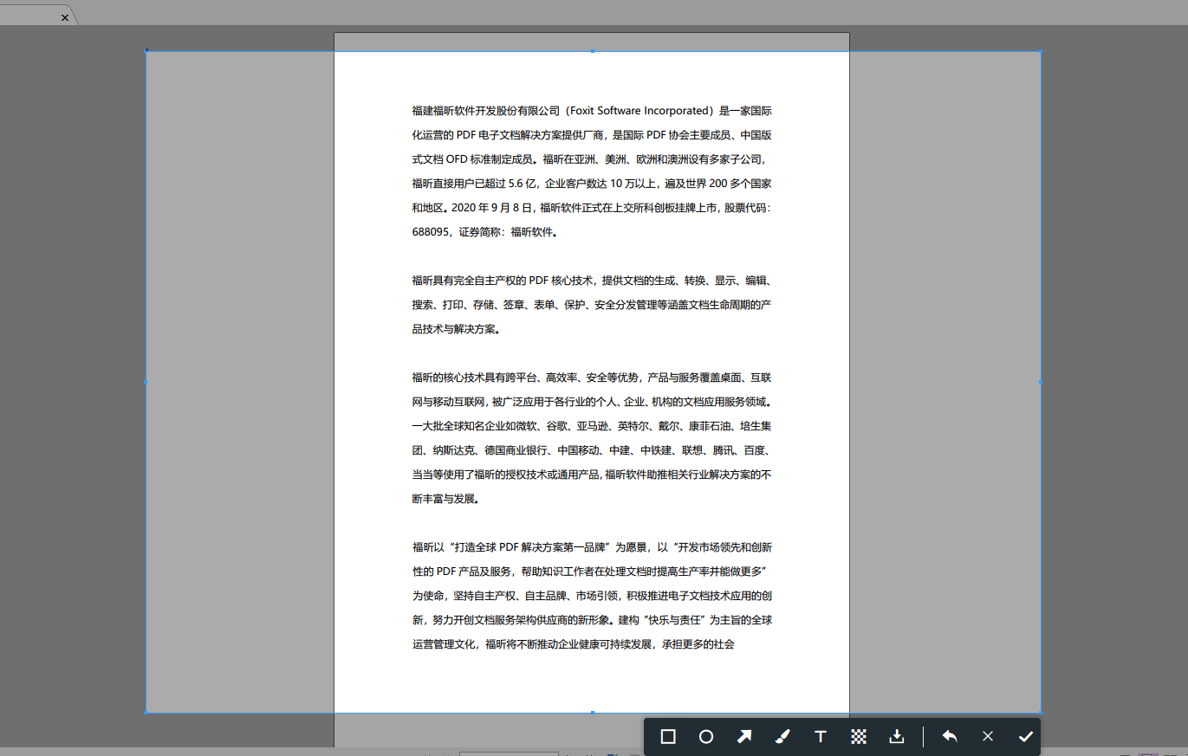
Task: Pick the brush freehand drawing tool
Action: (782, 736)
